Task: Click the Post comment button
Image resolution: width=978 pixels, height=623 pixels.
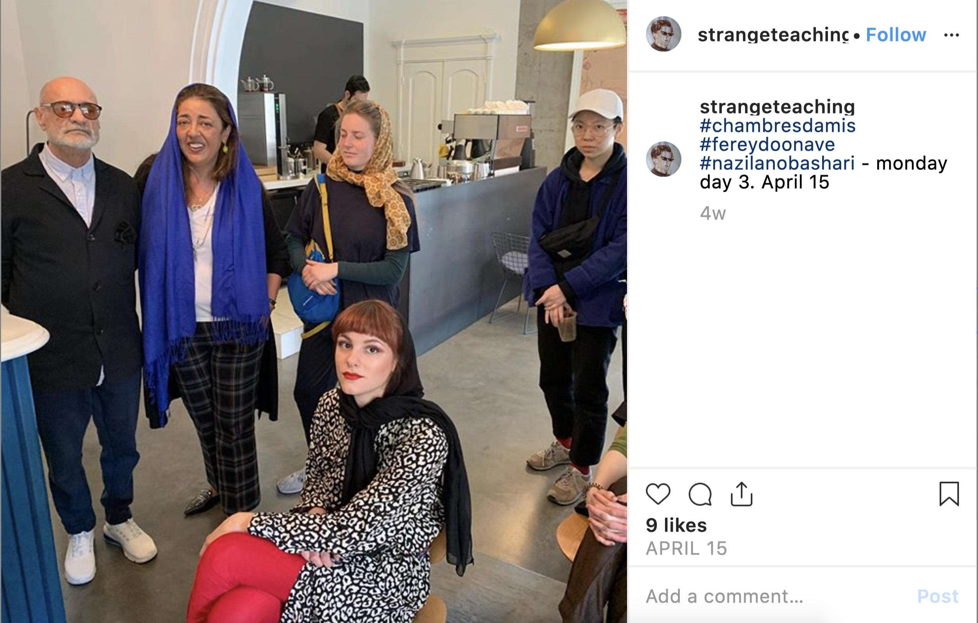Action: (938, 596)
